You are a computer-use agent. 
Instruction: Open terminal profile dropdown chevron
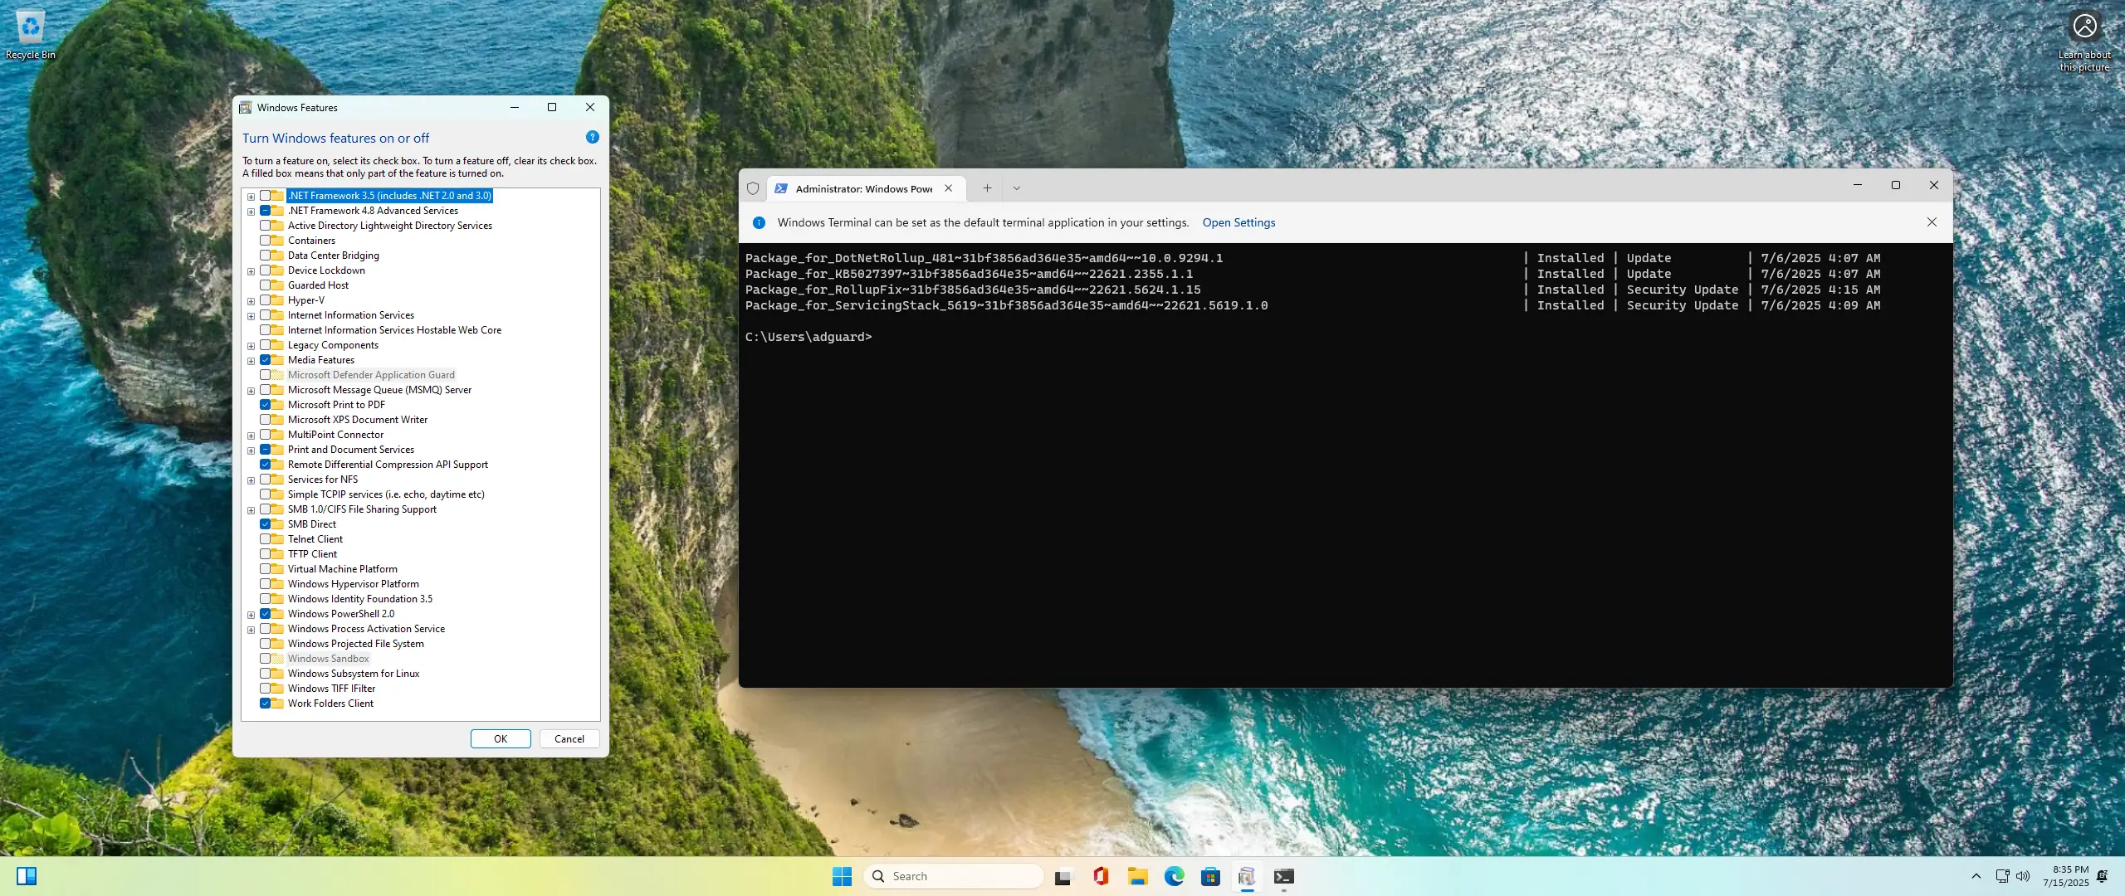1016,188
